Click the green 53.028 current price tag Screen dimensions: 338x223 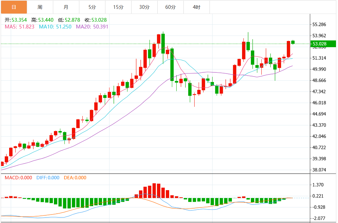point(323,44)
